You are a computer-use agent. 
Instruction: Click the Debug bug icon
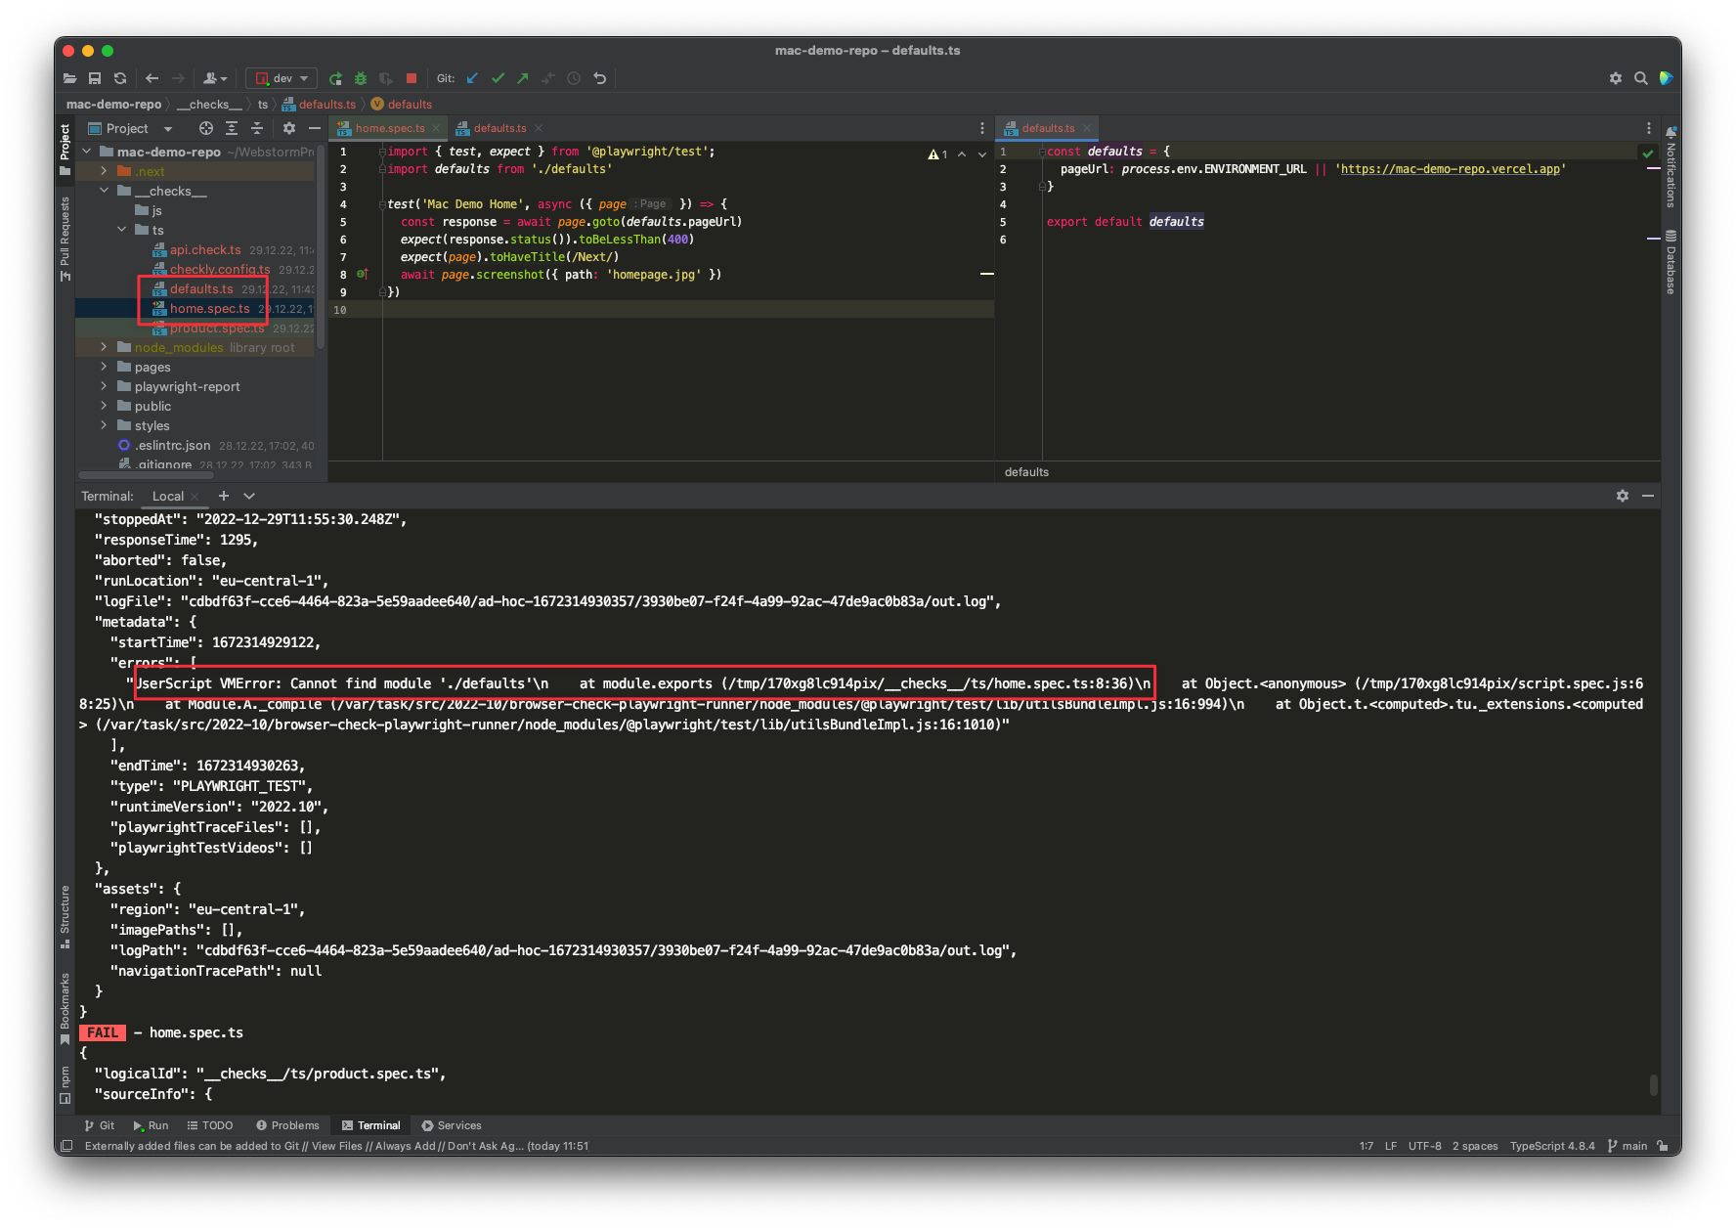361,78
